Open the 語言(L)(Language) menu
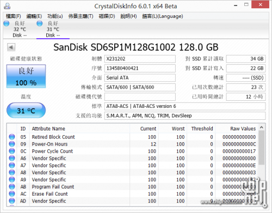The height and width of the screenshot is (213, 272). tap(163, 16)
